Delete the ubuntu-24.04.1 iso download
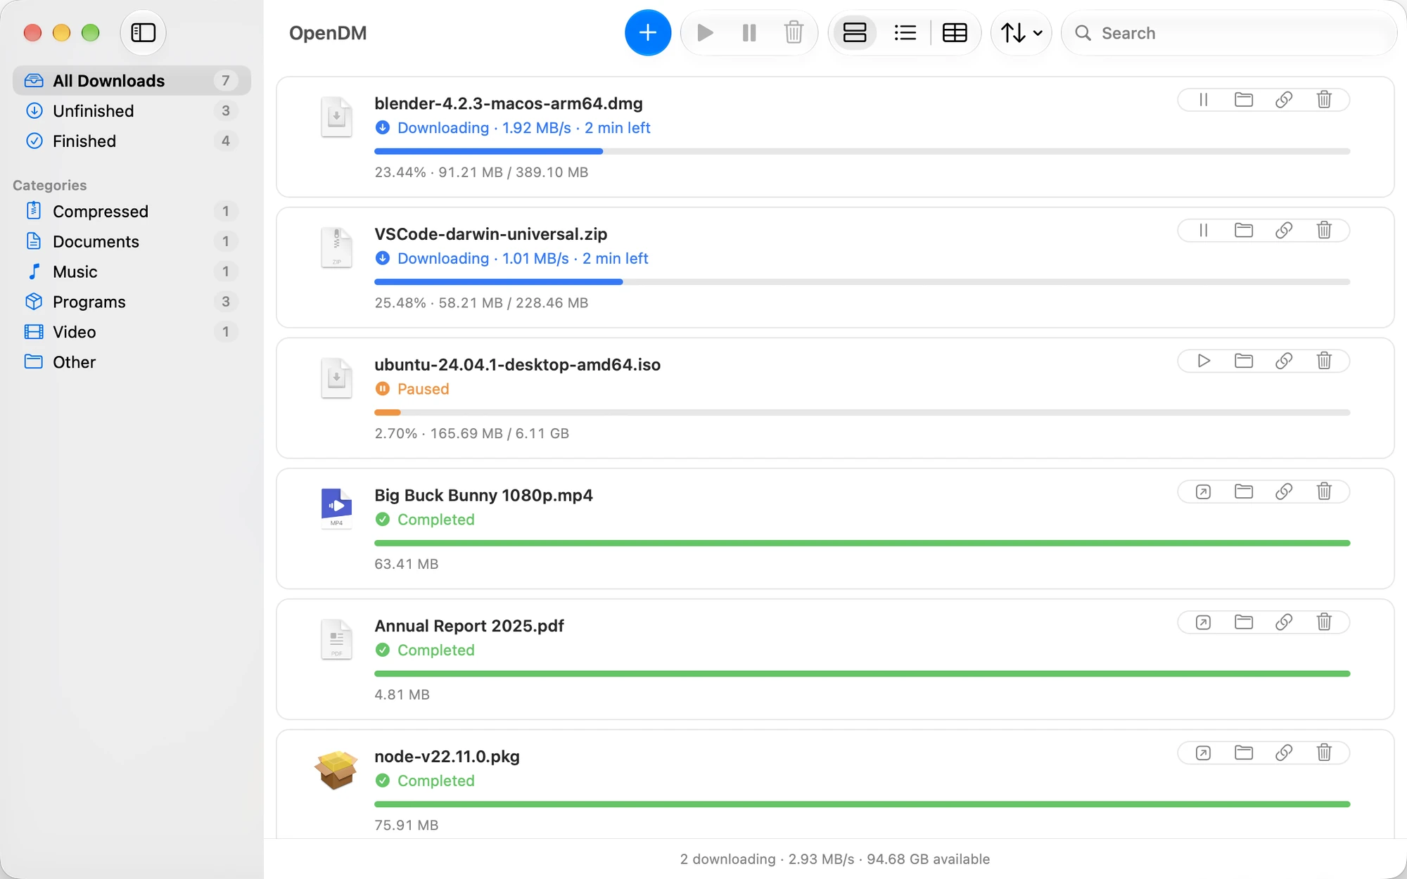This screenshot has height=879, width=1407. 1324,361
